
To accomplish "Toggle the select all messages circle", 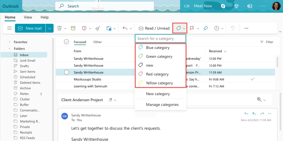I will pyautogui.click(x=66, y=42).
